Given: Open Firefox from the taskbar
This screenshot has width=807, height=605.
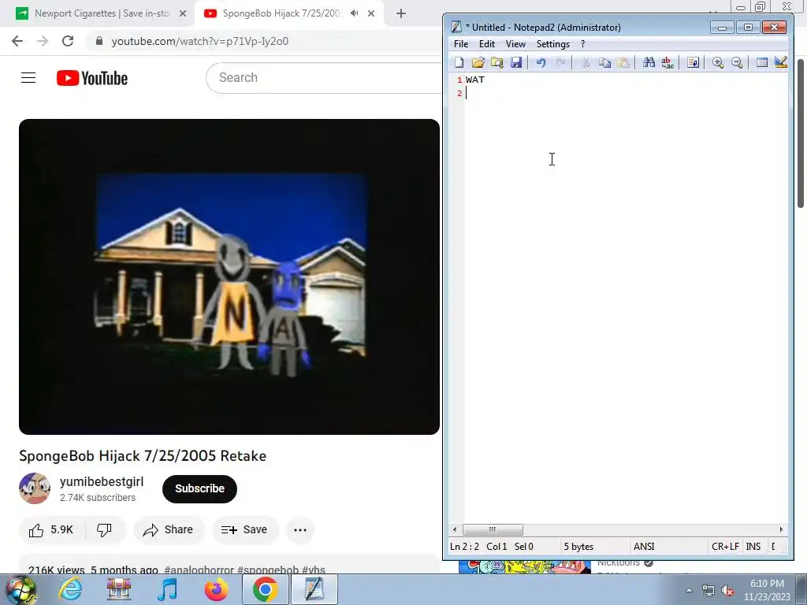Looking at the screenshot, I should coord(216,590).
